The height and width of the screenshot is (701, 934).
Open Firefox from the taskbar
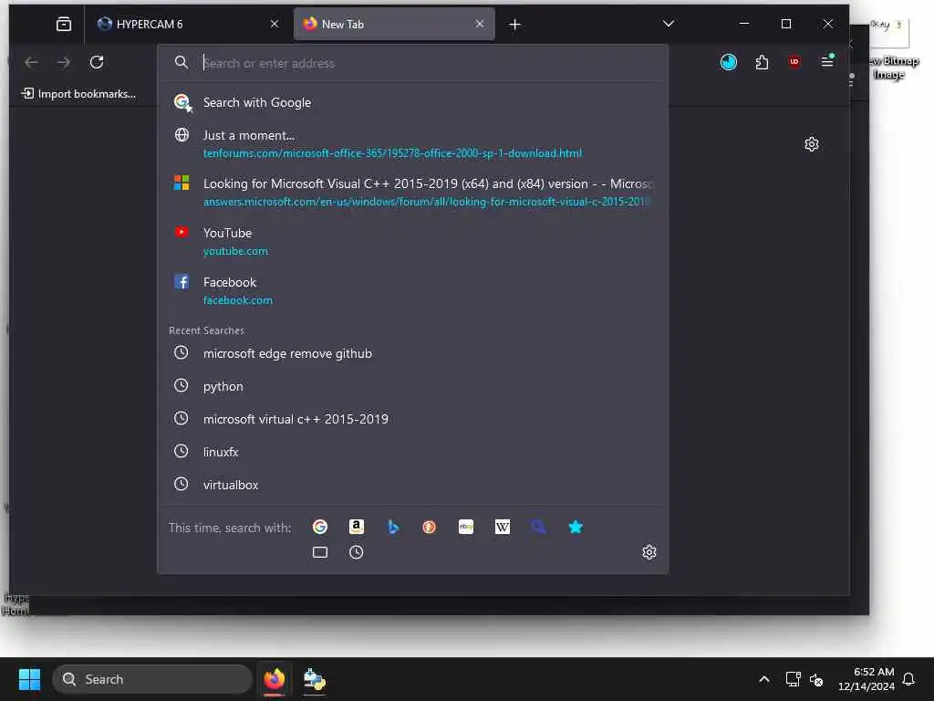coord(275,679)
